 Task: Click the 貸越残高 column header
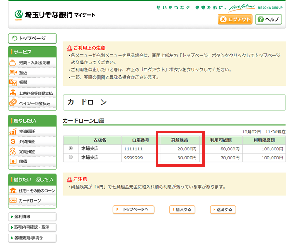tap(180, 140)
